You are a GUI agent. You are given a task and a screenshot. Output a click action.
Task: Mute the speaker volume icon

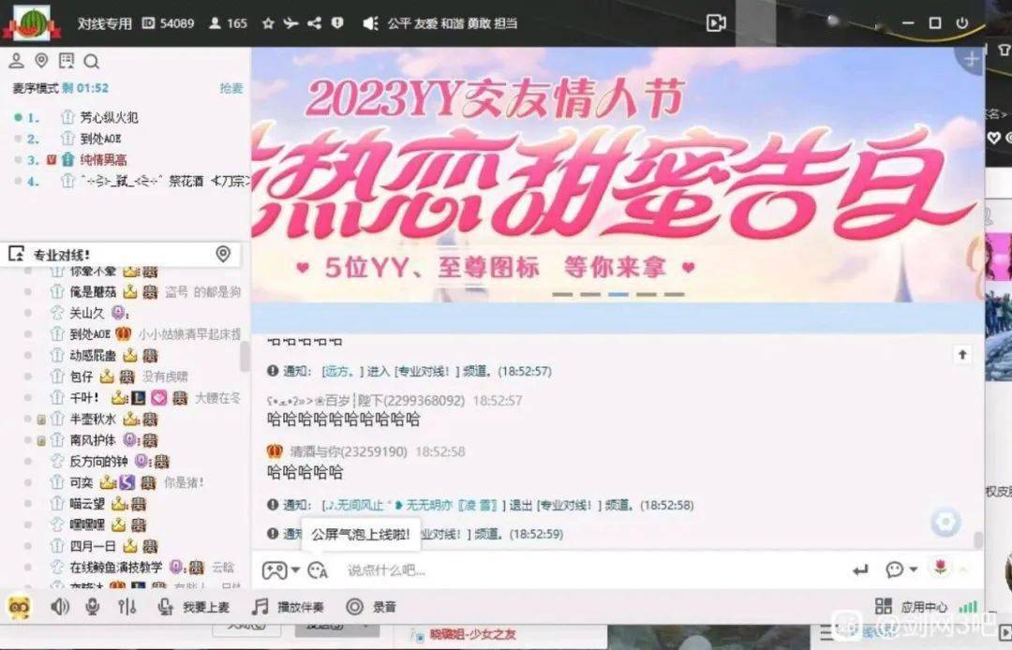60,607
